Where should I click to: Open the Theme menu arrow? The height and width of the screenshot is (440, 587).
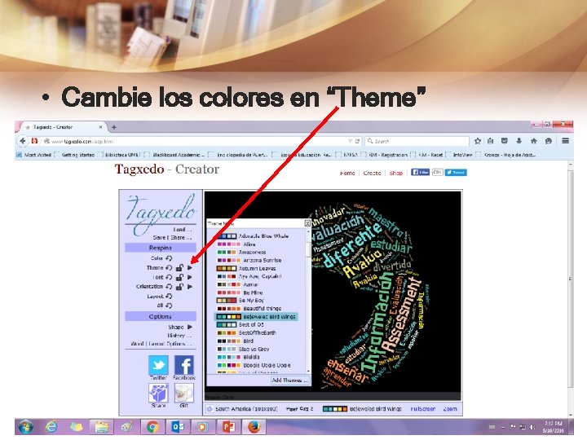[190, 268]
